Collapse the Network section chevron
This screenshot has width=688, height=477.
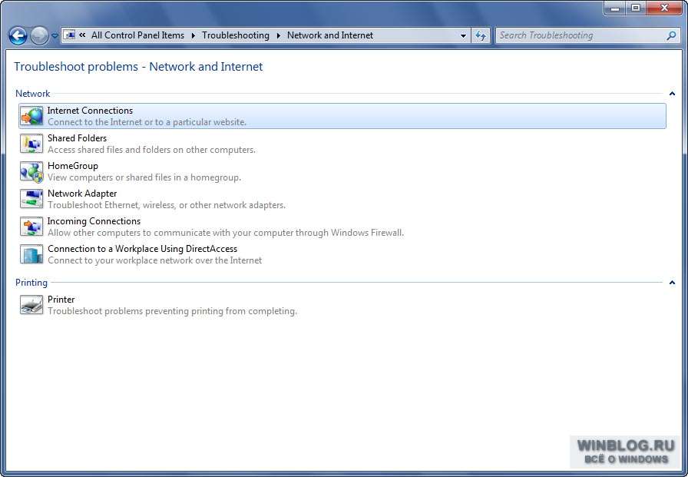coord(672,94)
